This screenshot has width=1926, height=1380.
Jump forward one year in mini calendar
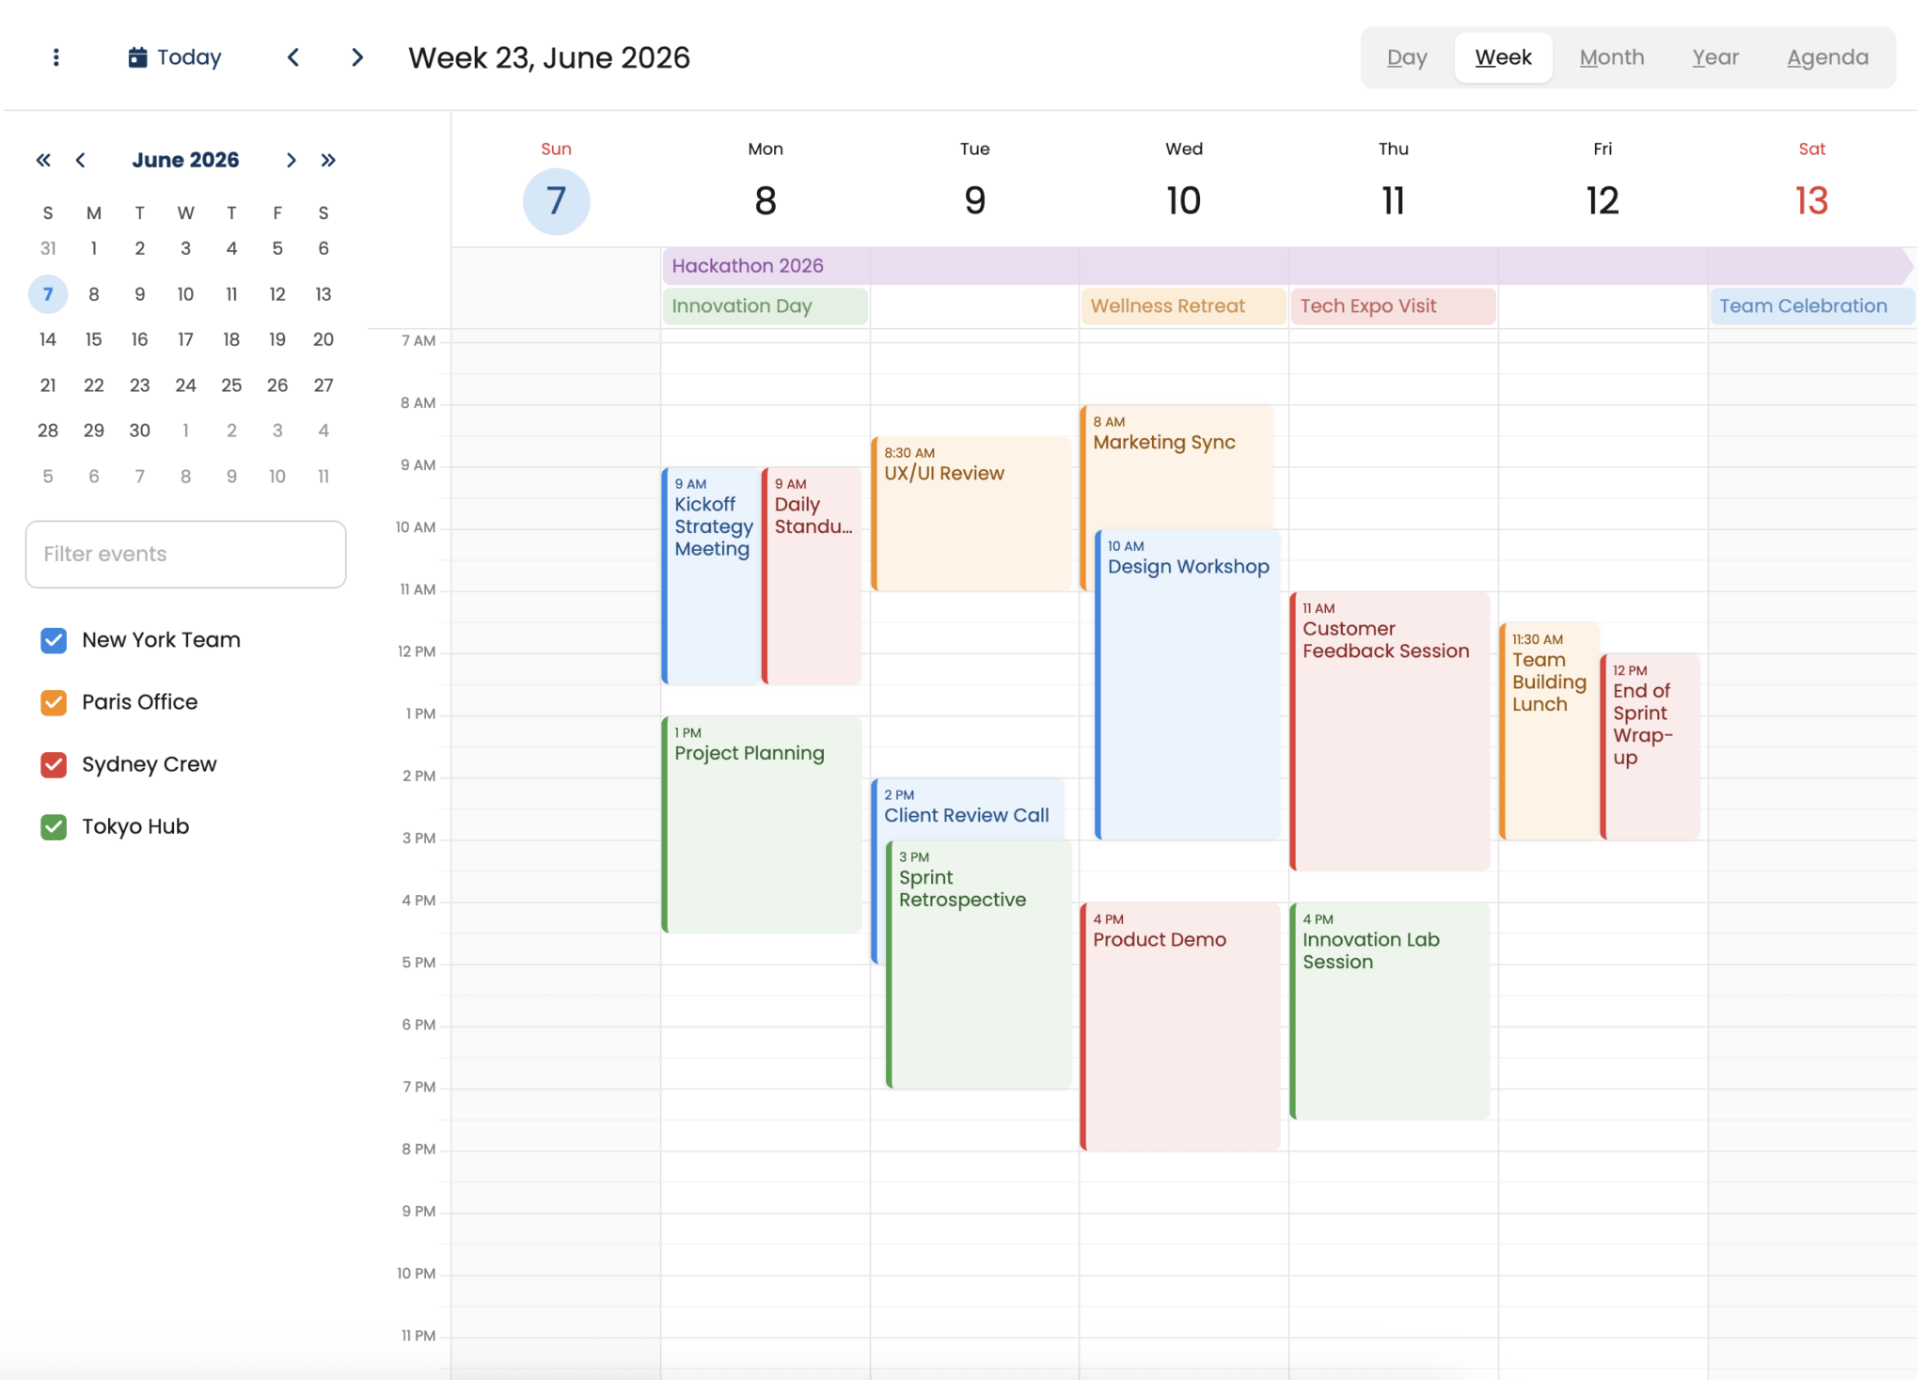tap(328, 160)
